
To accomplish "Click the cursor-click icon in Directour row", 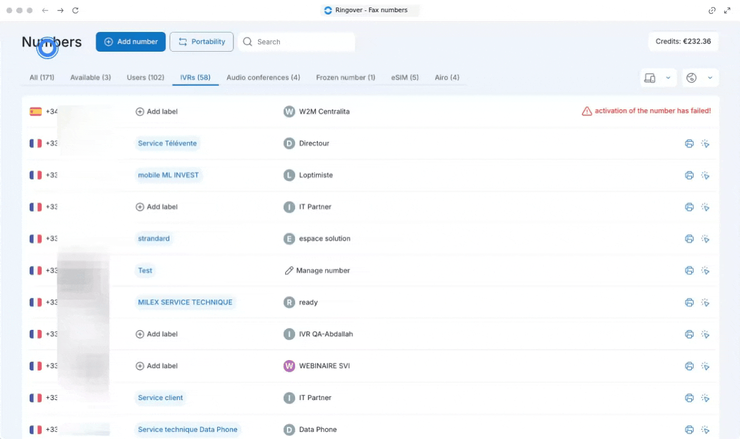I will click(706, 143).
